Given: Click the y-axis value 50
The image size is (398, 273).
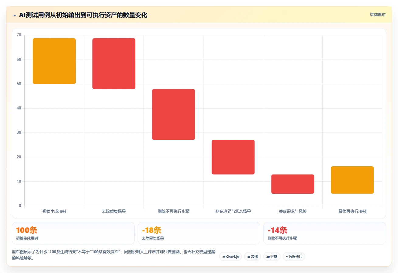Looking at the screenshot, I should click(19, 84).
